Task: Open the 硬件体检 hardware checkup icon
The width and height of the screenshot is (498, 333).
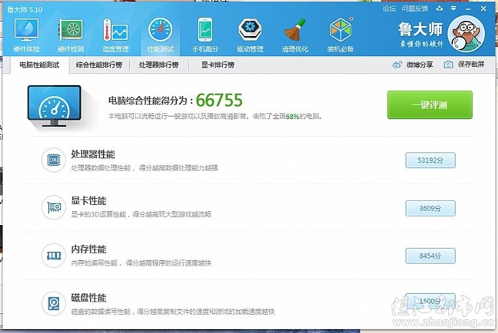Action: (26, 34)
